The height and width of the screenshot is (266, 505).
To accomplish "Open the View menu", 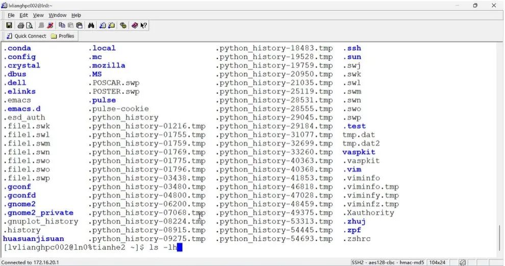I will tap(38, 15).
